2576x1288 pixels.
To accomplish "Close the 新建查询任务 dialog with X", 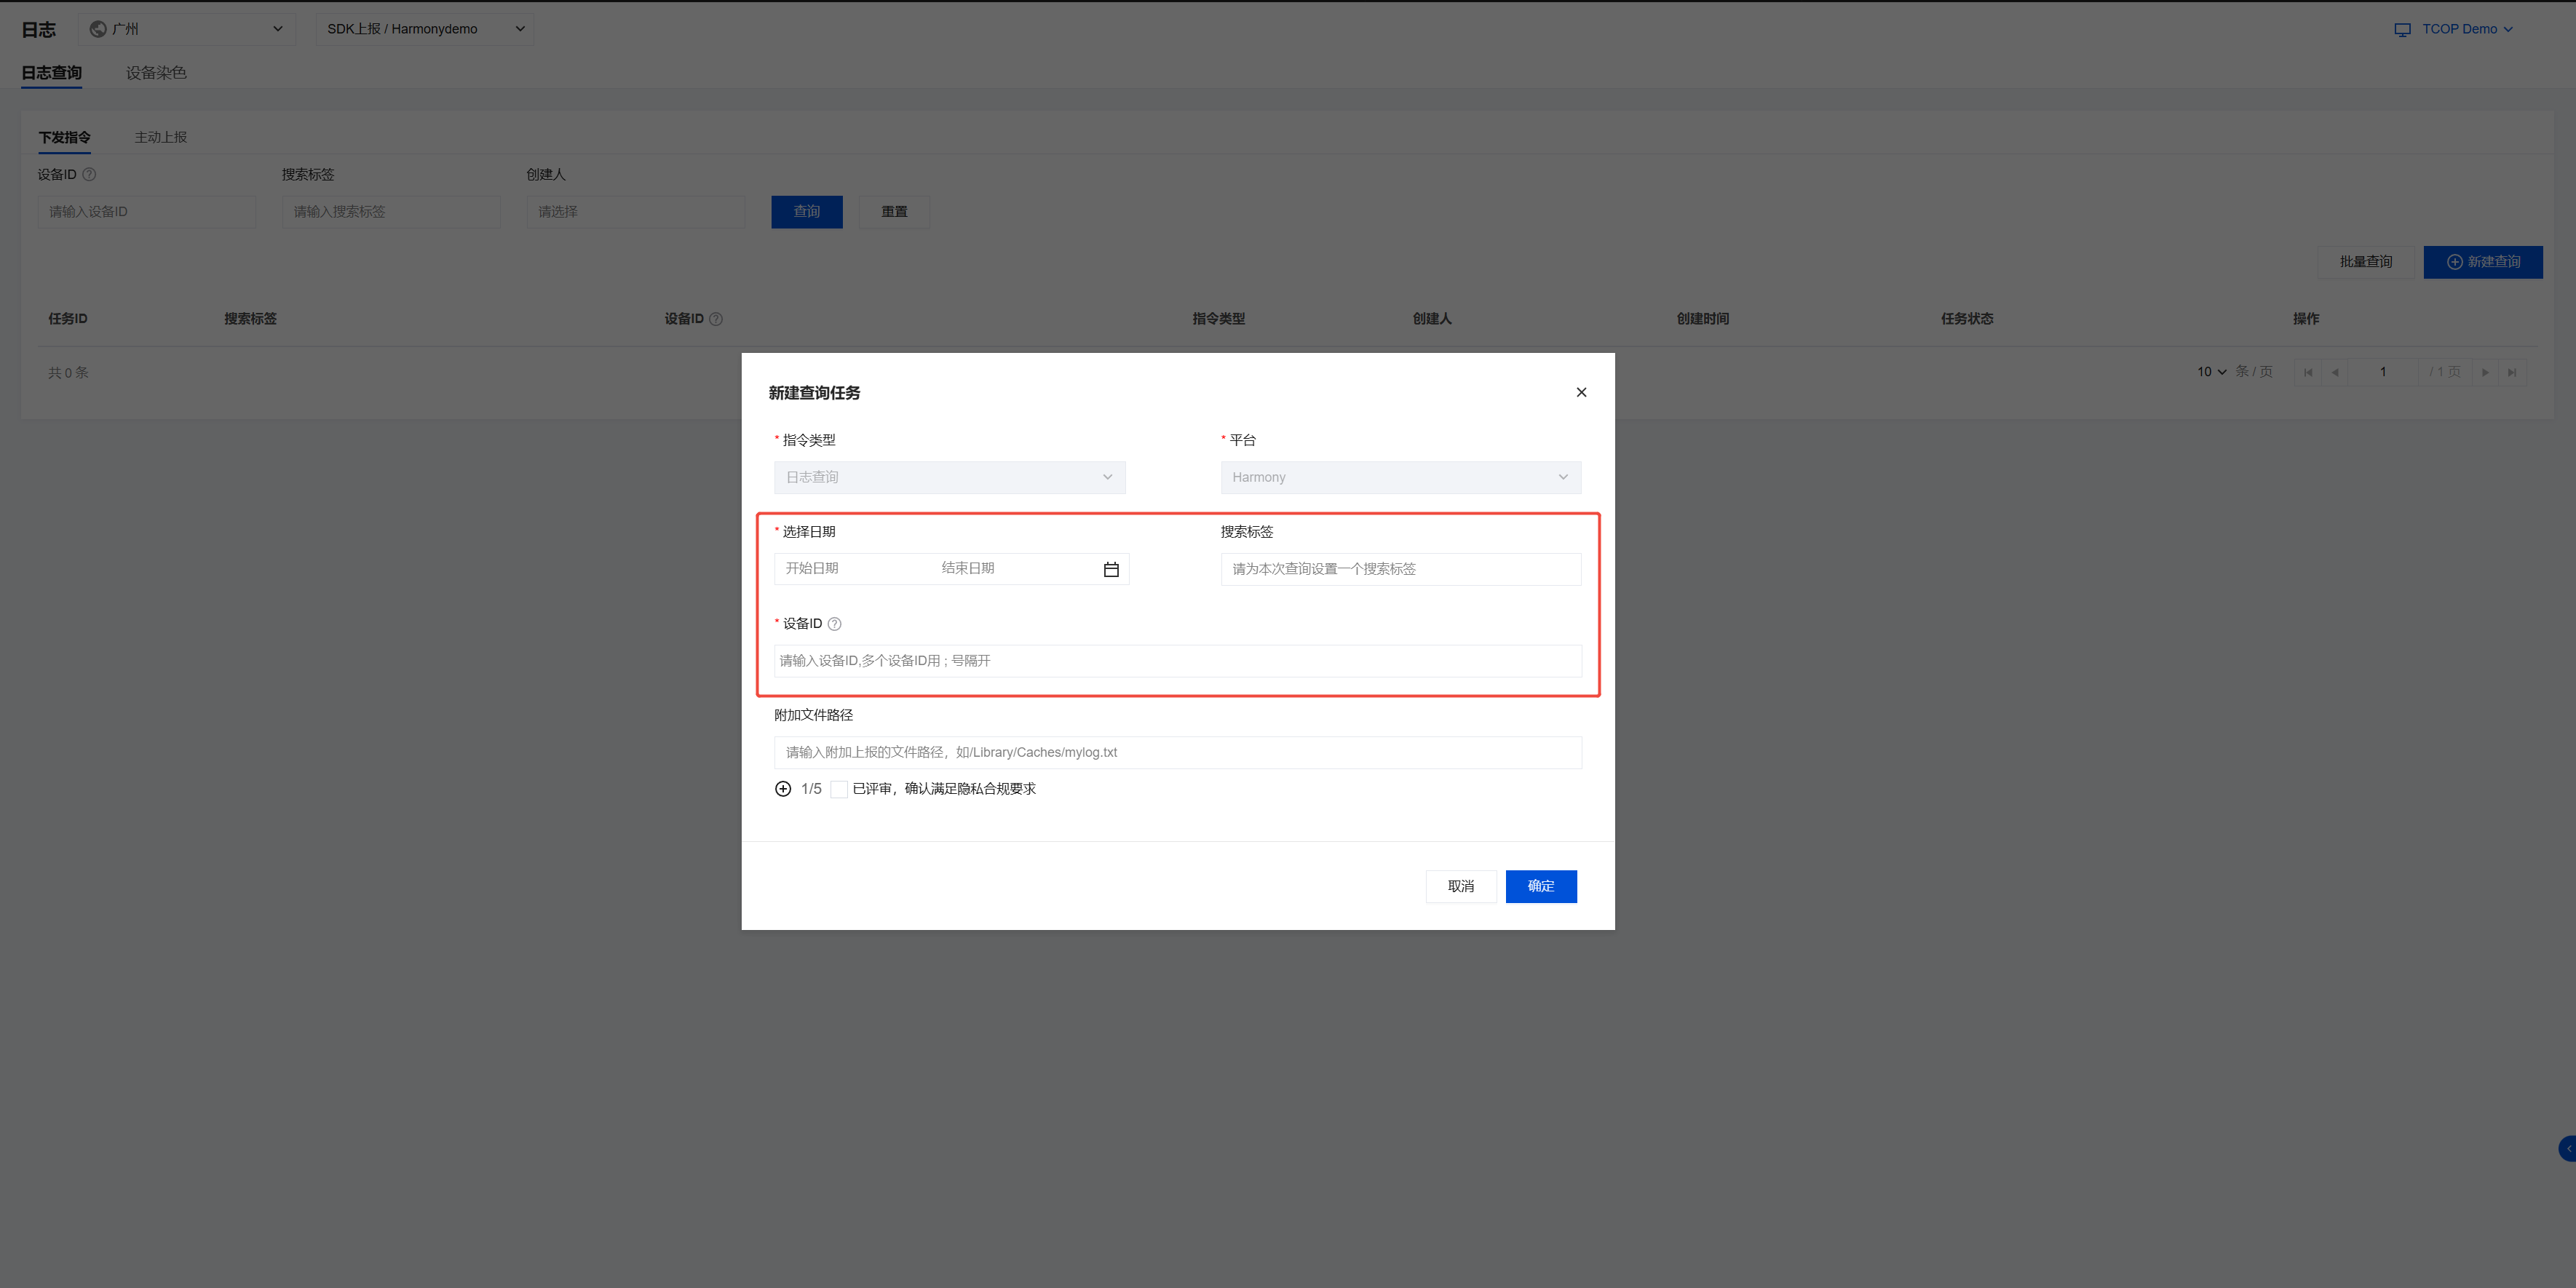I will point(1580,392).
